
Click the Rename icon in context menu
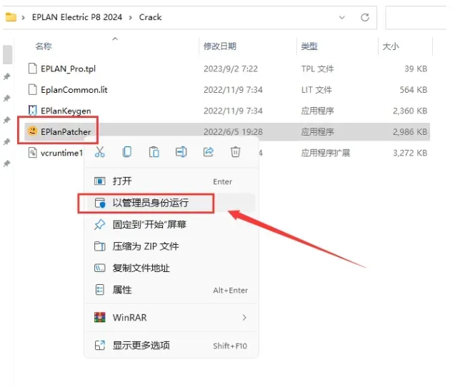tap(181, 152)
